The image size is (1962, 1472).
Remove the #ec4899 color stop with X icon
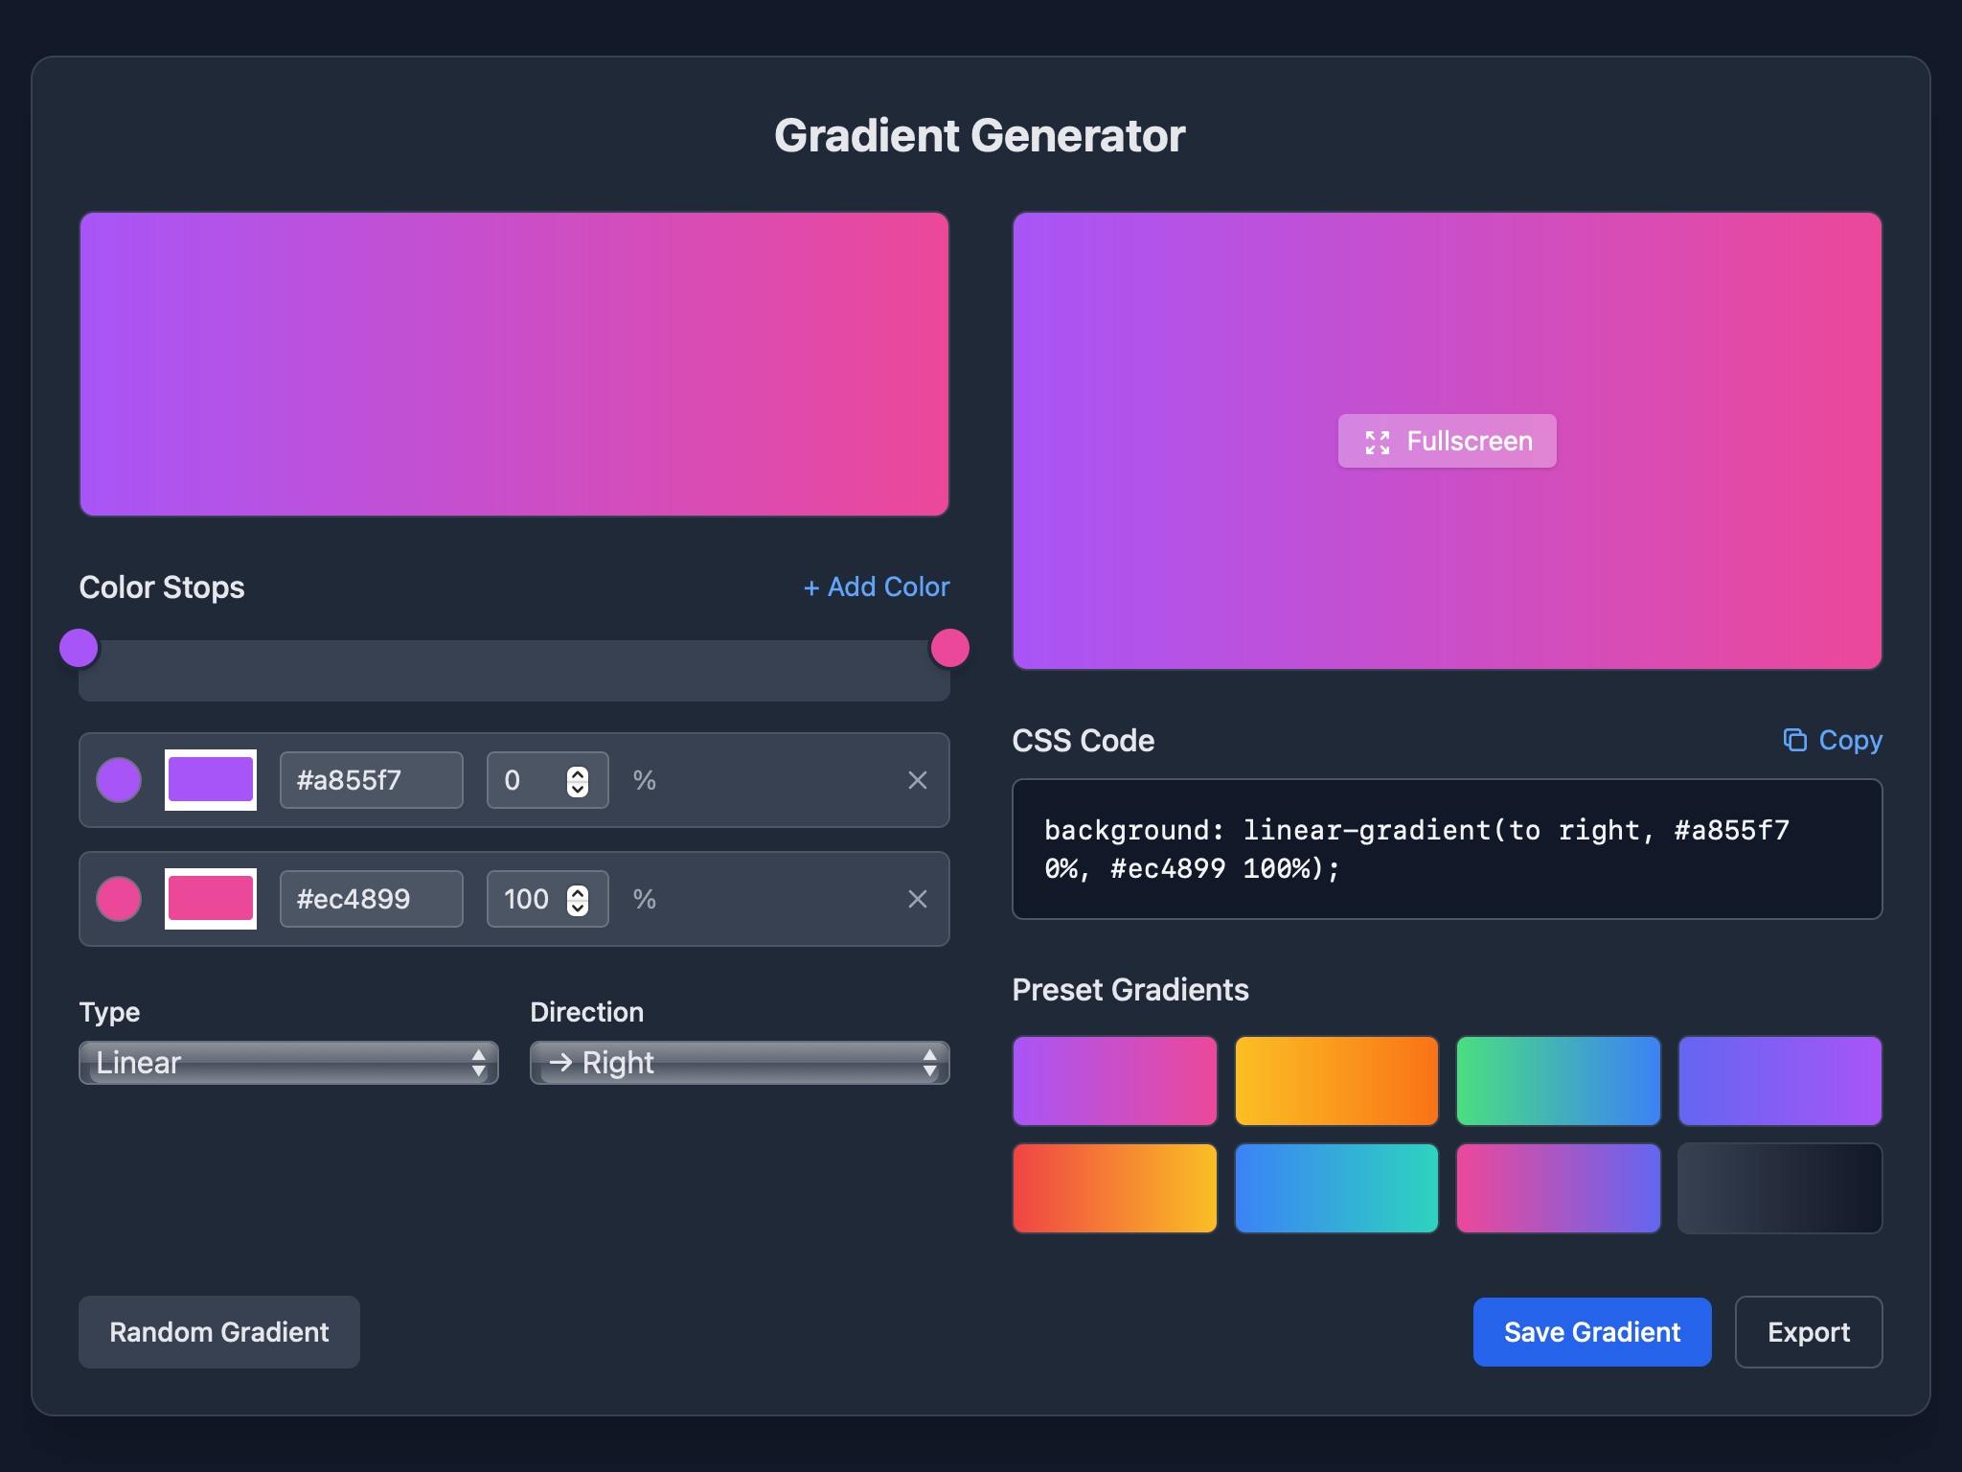[x=918, y=899]
